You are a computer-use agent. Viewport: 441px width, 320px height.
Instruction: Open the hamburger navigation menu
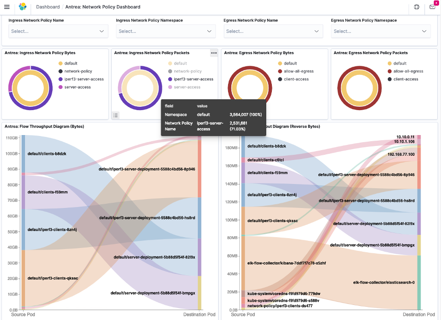(7, 7)
